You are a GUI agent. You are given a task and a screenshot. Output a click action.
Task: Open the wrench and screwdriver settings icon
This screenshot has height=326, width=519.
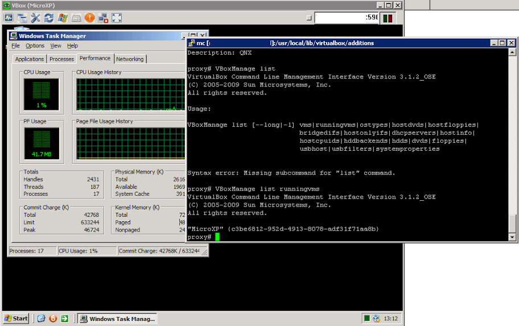click(x=35, y=18)
